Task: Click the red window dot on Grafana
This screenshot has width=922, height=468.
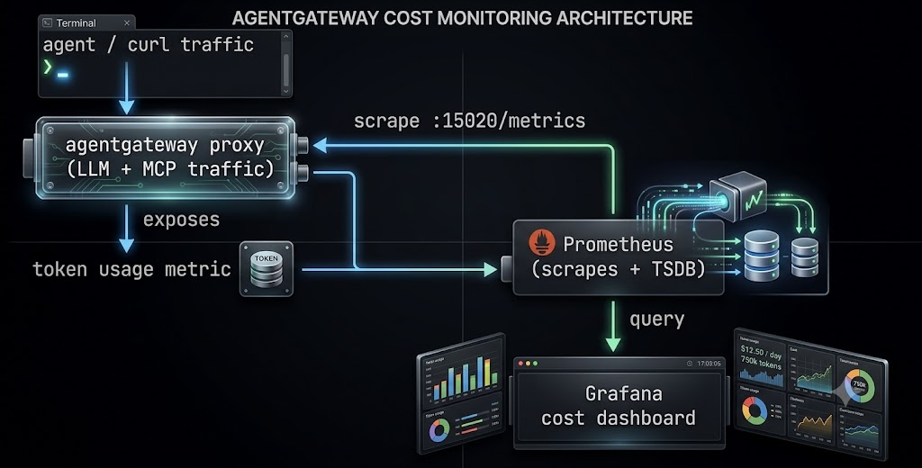Action: 520,364
